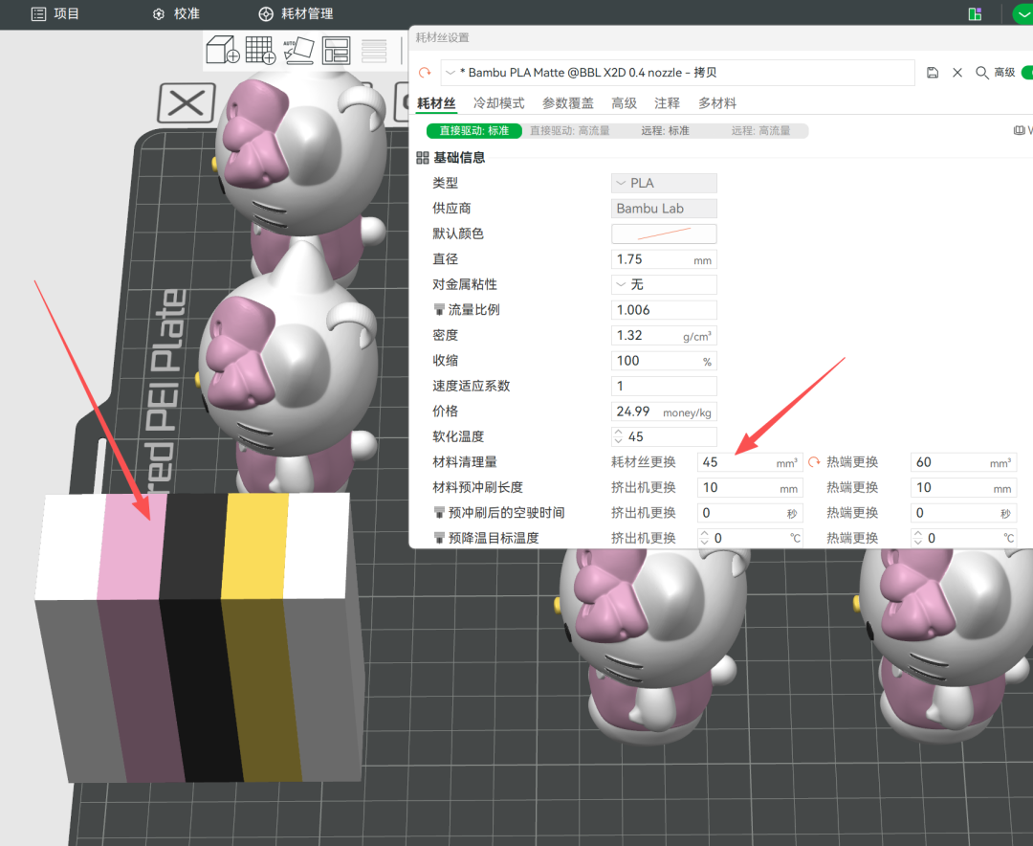
Task: Click the 价格 field showing 24.99
Action: (664, 412)
